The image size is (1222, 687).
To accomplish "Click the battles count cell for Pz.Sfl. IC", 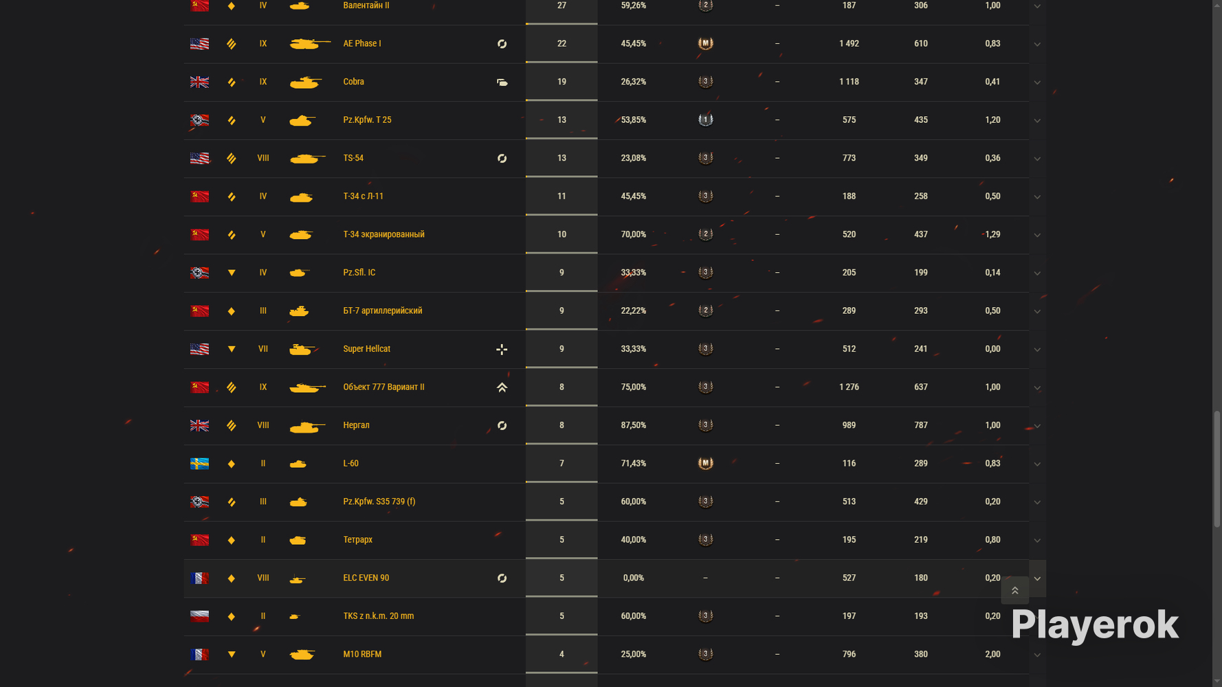I will [x=562, y=273].
